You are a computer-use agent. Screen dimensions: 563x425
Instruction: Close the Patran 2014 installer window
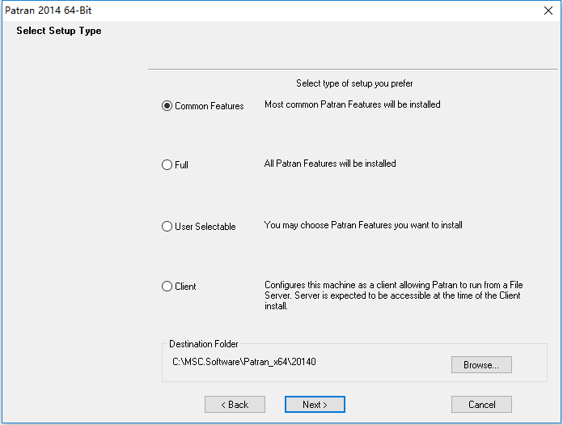tap(548, 11)
